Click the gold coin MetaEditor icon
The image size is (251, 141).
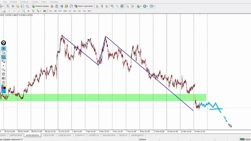tap(52, 6)
